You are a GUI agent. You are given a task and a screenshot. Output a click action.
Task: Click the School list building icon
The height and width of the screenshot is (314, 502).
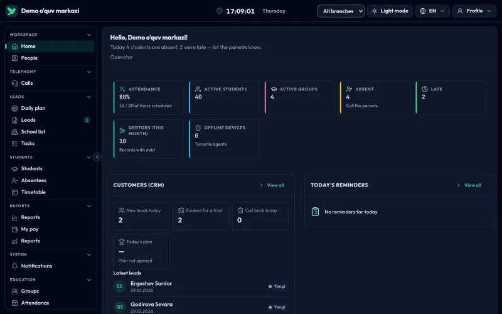(14, 132)
